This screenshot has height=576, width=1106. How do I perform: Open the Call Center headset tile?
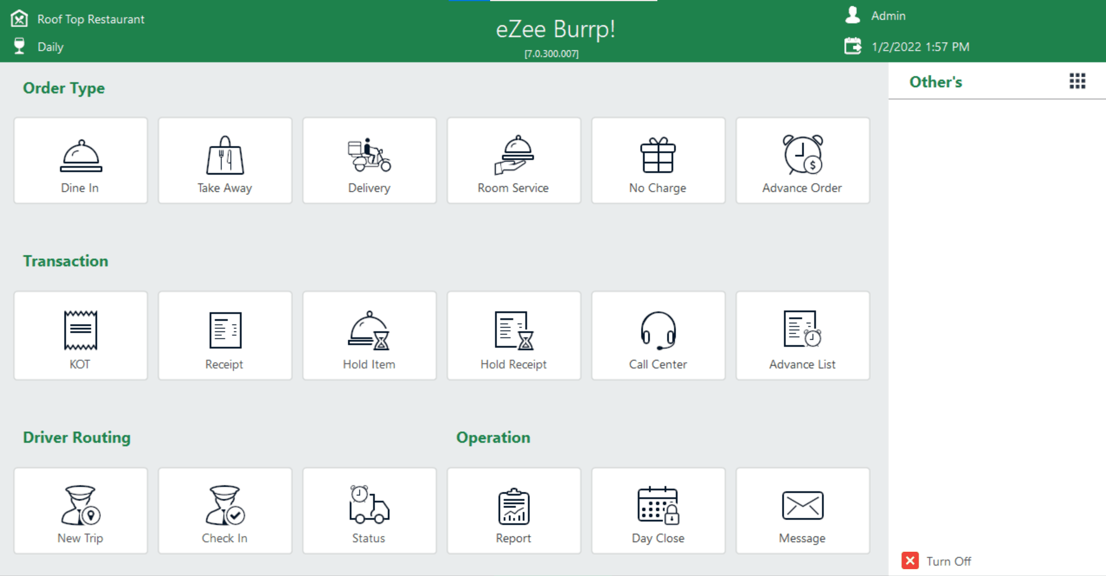[659, 336]
